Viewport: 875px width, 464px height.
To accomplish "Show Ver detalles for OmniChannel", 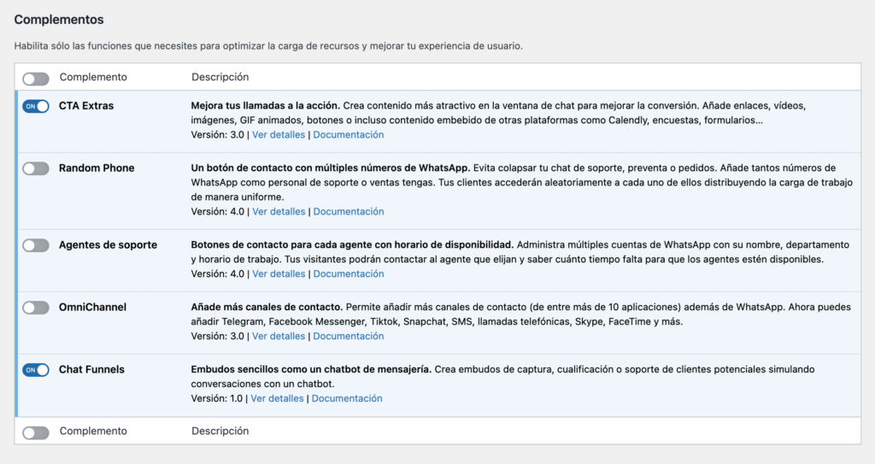I will point(279,337).
